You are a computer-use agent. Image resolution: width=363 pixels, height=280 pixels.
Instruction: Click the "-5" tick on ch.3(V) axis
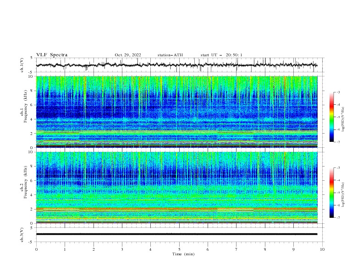click(x=31, y=242)
